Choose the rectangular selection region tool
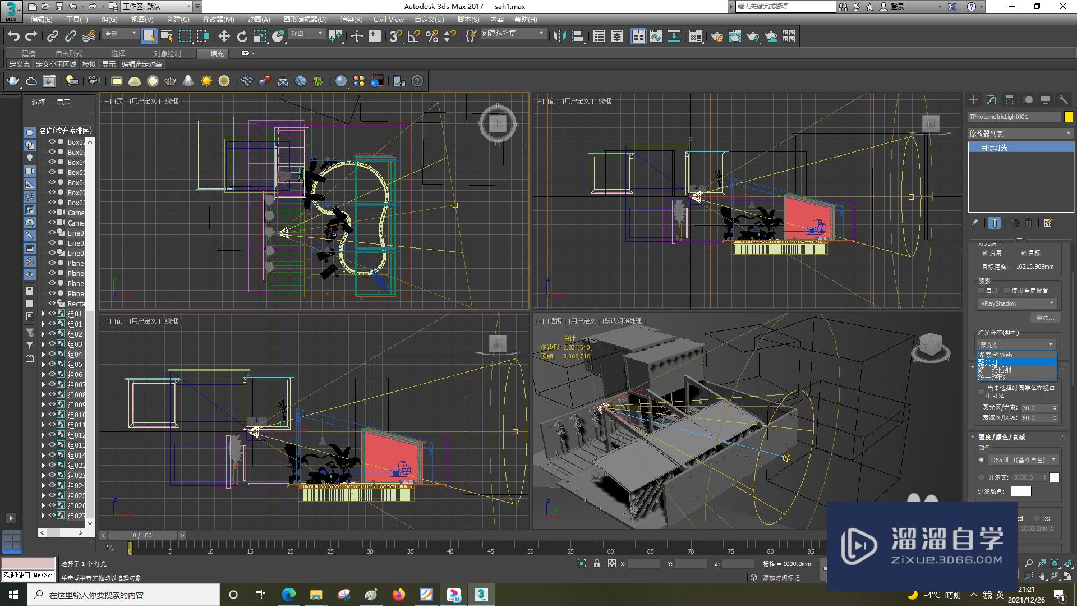Screen dimensions: 1077x607 tap(185, 36)
